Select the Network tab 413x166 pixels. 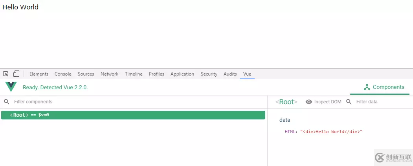pyautogui.click(x=109, y=74)
